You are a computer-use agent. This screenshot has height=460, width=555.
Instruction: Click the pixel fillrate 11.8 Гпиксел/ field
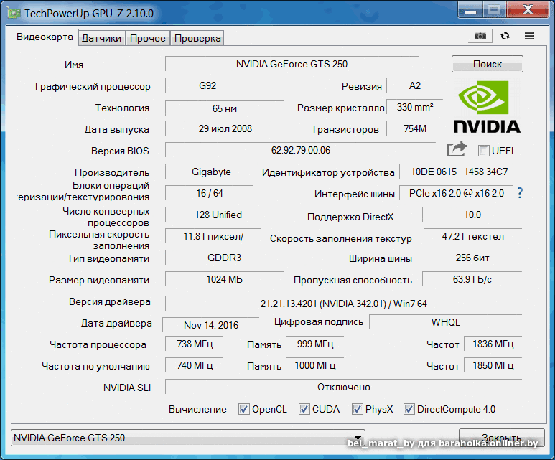click(x=213, y=236)
